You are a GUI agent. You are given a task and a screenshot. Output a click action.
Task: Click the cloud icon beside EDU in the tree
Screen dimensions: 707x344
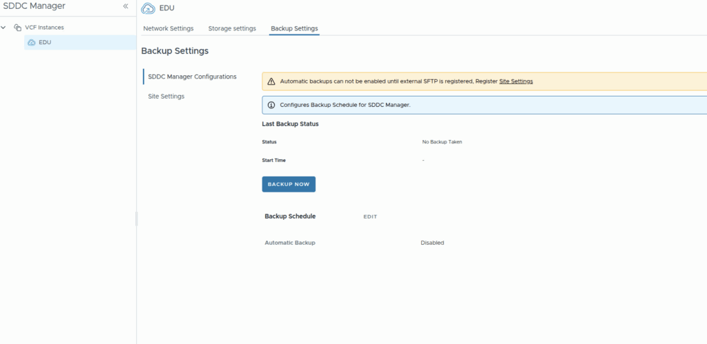pyautogui.click(x=31, y=43)
